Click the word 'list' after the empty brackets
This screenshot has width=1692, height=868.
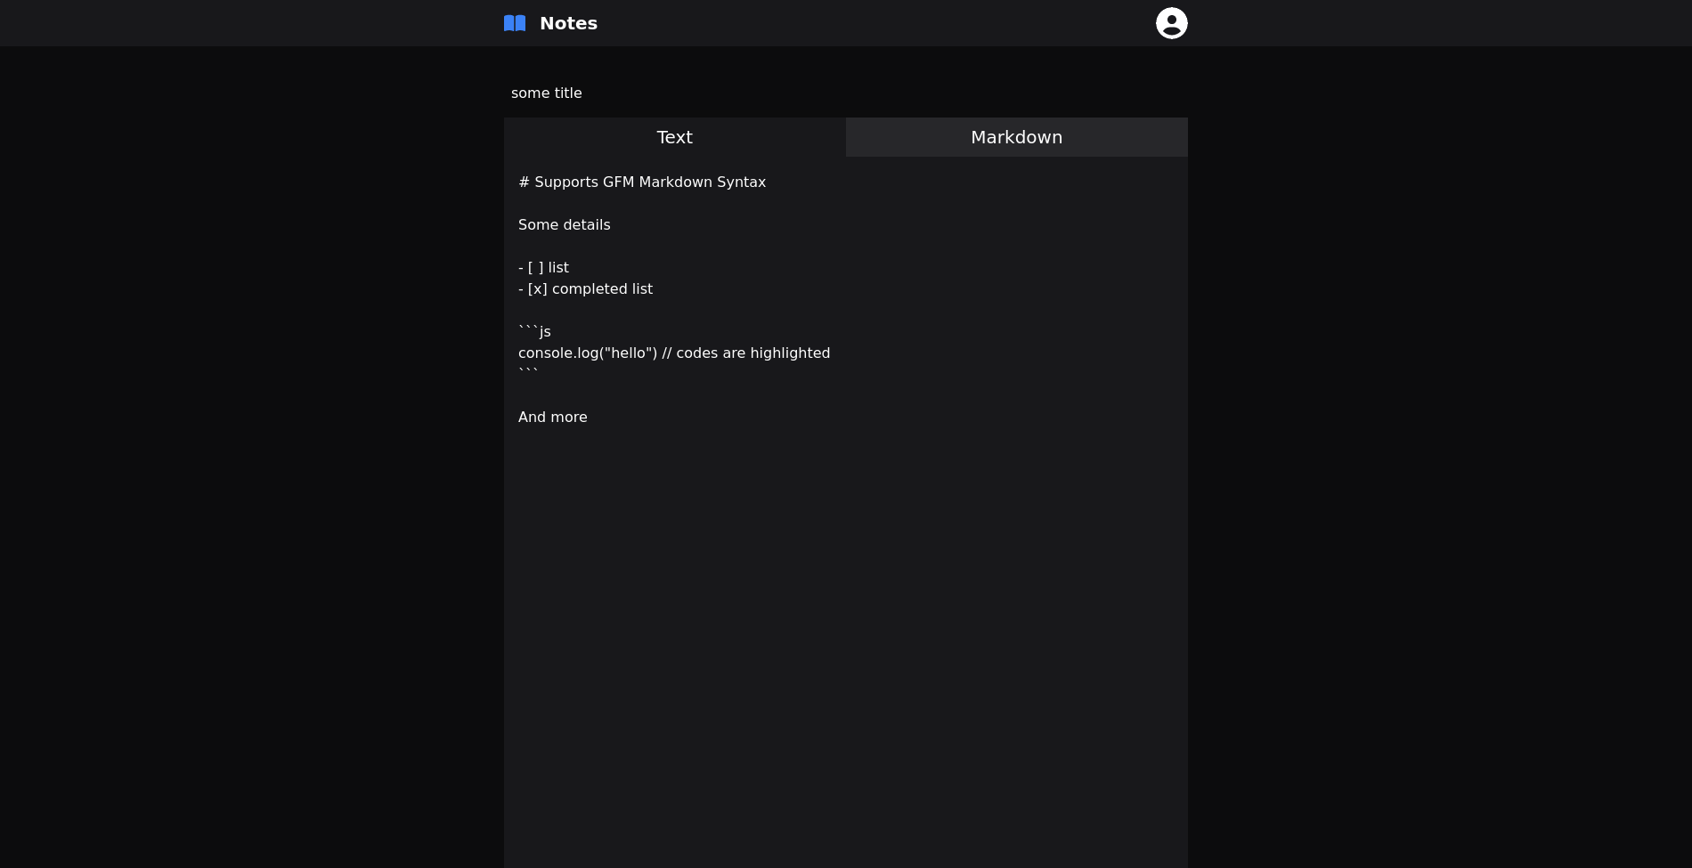(x=558, y=267)
